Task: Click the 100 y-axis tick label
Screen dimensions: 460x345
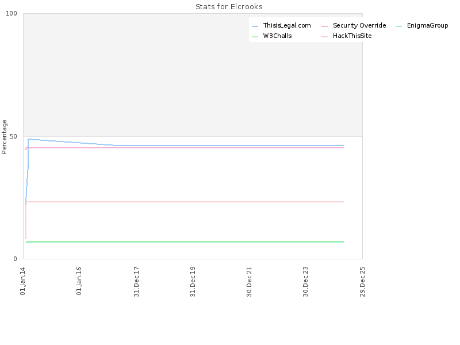Action: pyautogui.click(x=11, y=13)
